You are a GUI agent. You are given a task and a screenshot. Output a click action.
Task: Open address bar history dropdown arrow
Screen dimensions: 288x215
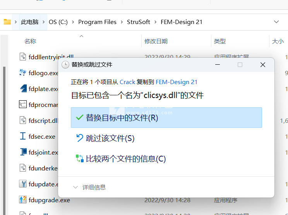[x=276, y=22]
